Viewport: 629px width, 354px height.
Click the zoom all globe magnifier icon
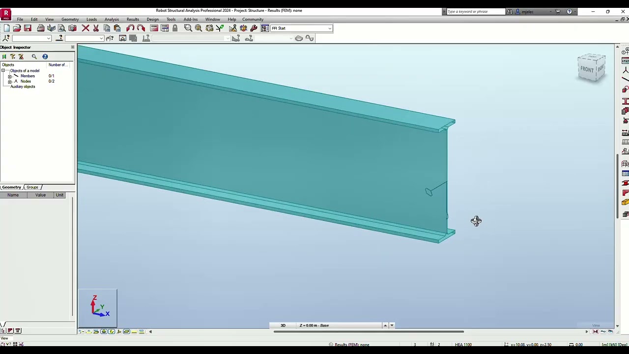coord(199,28)
